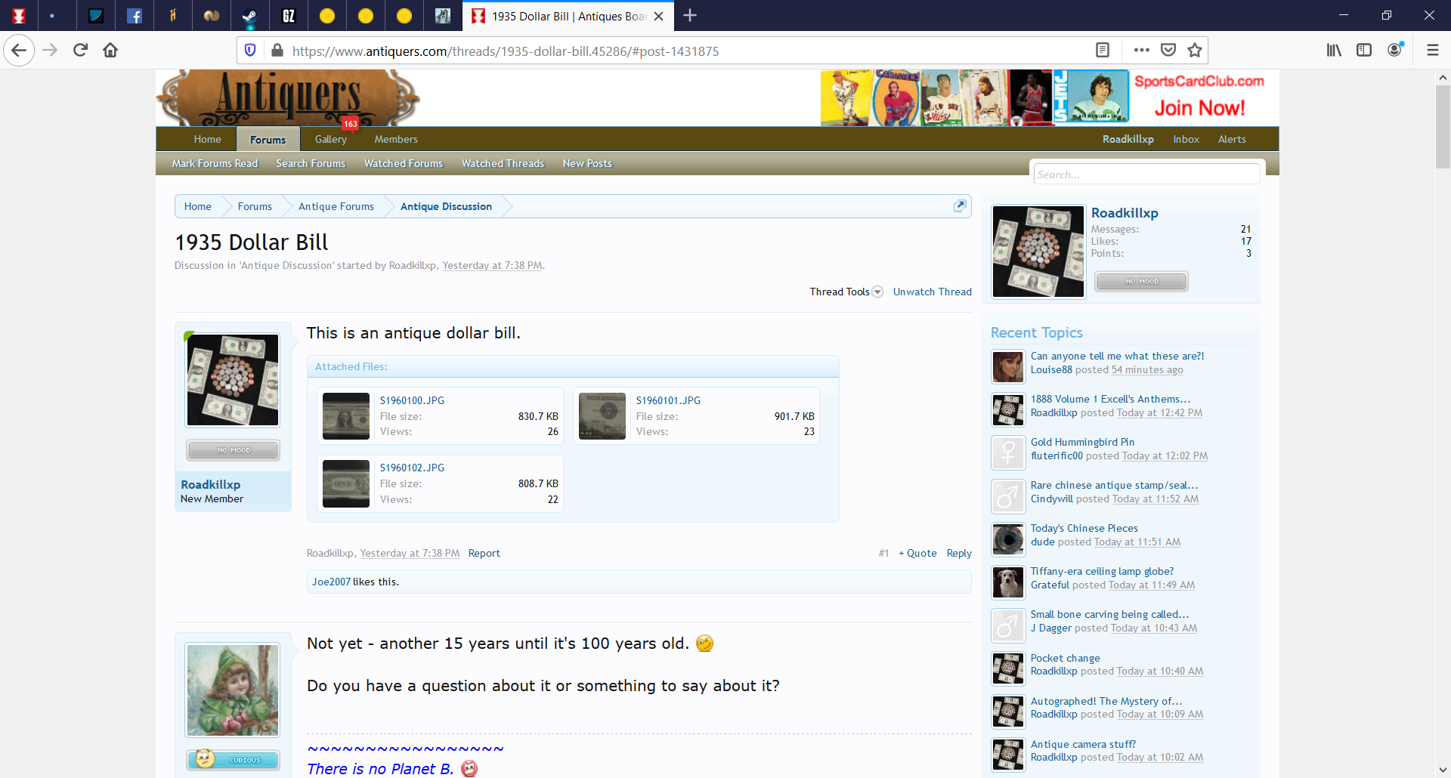Open attached image S1960101.JPG thumbnail
This screenshot has width=1451, height=778.
[602, 416]
